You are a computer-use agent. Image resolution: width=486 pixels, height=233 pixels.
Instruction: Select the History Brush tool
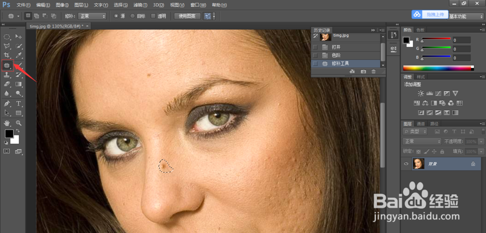tap(18, 75)
